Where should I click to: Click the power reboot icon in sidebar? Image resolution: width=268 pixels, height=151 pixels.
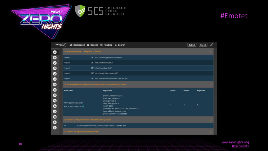tap(55, 111)
